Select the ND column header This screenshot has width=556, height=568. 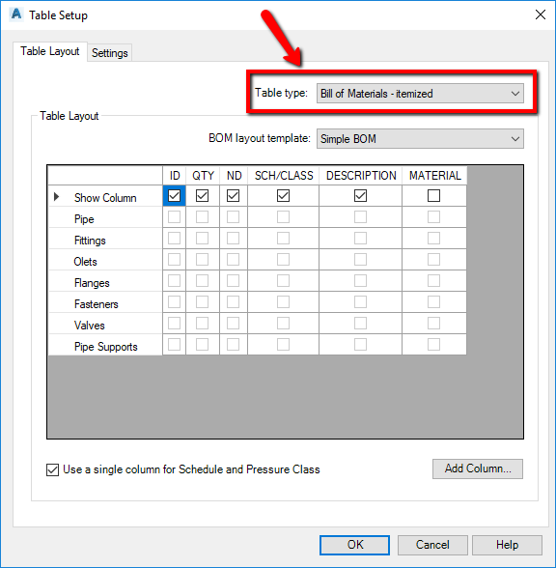[x=234, y=176]
